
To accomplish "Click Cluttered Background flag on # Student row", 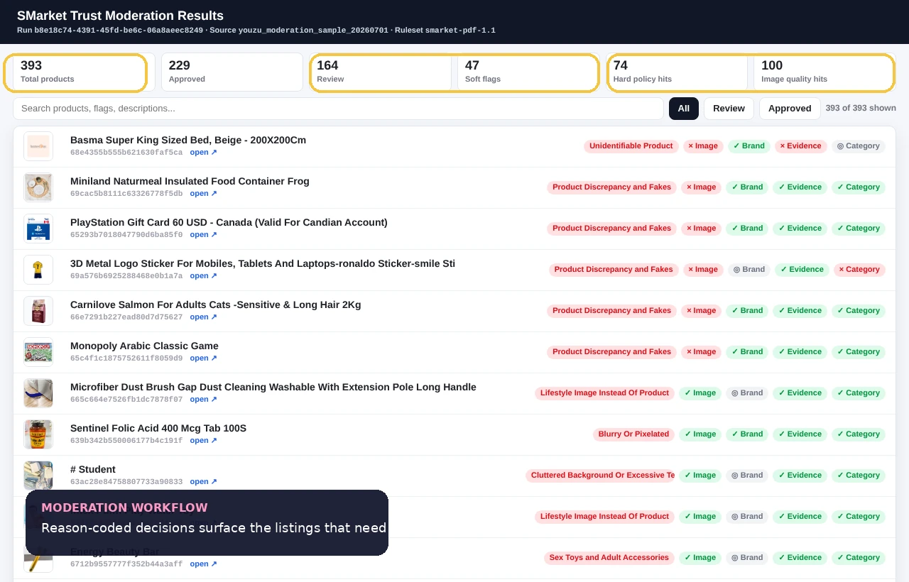I will click(x=600, y=476).
